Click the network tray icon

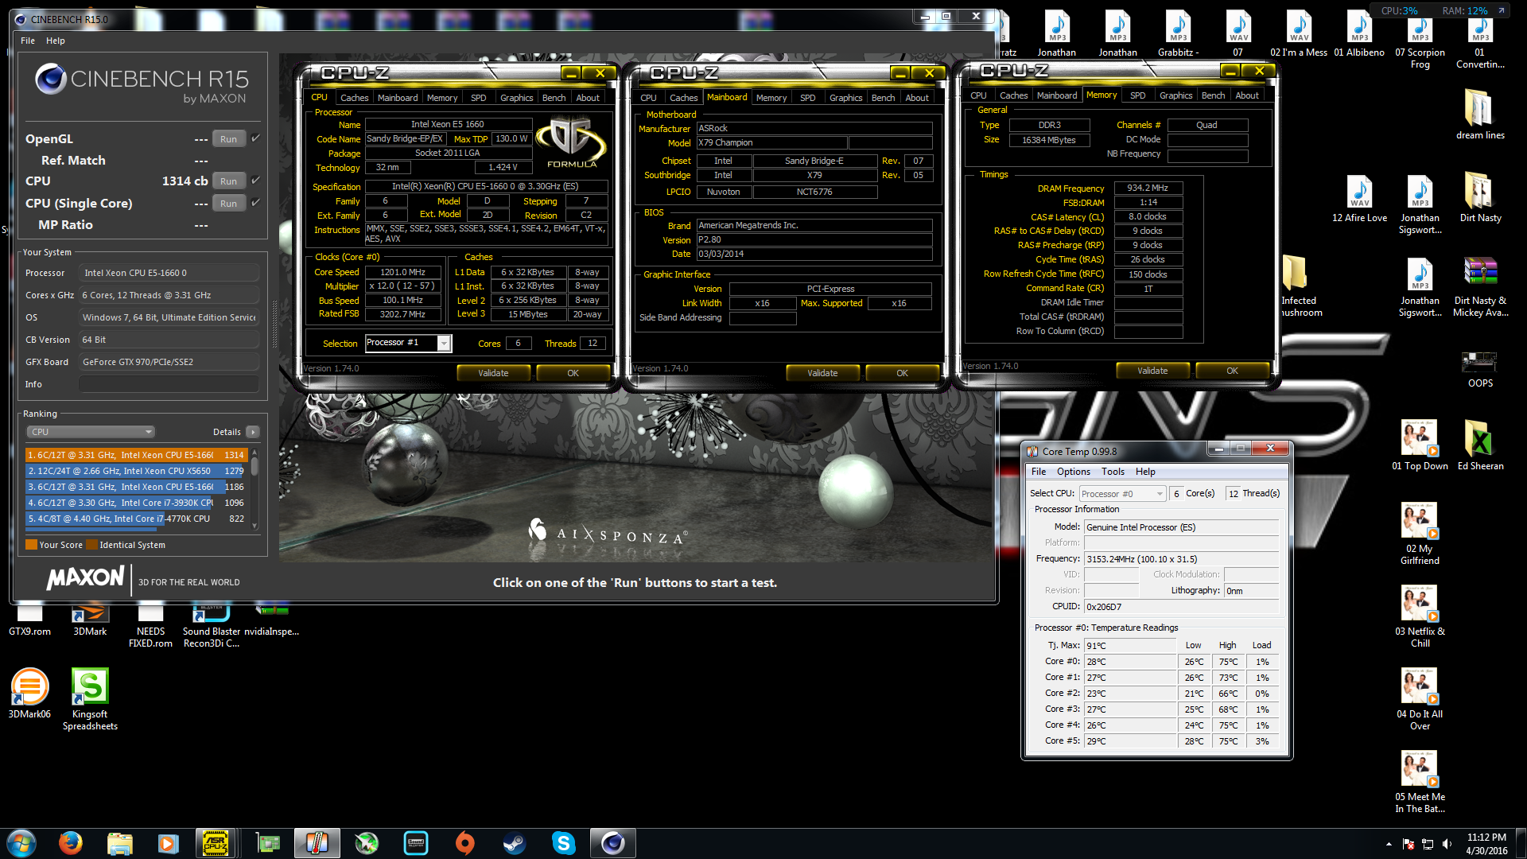(1428, 844)
